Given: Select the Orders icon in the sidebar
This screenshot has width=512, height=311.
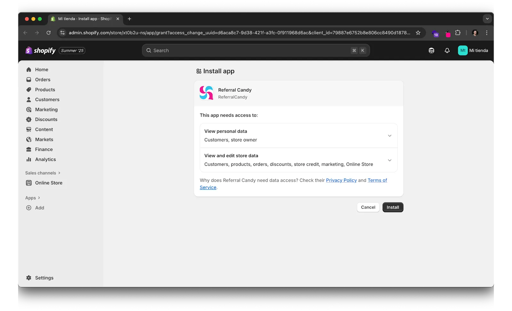Looking at the screenshot, I should click(29, 79).
